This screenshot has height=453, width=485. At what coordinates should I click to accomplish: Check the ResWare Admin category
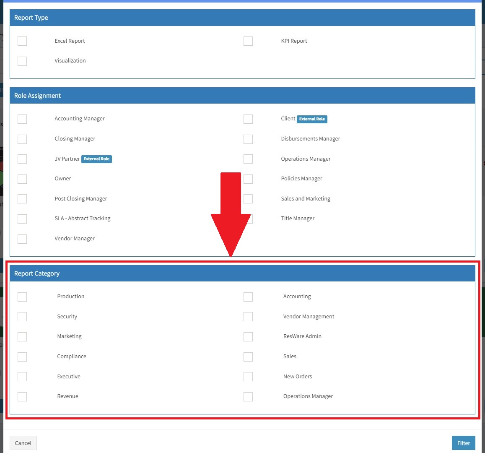[x=248, y=336]
